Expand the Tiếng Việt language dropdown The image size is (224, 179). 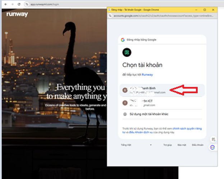[x=136, y=145]
